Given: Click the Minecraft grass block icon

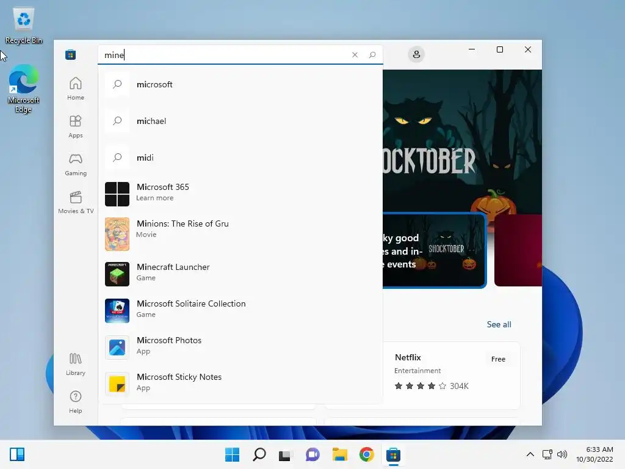Looking at the screenshot, I should 117,274.
